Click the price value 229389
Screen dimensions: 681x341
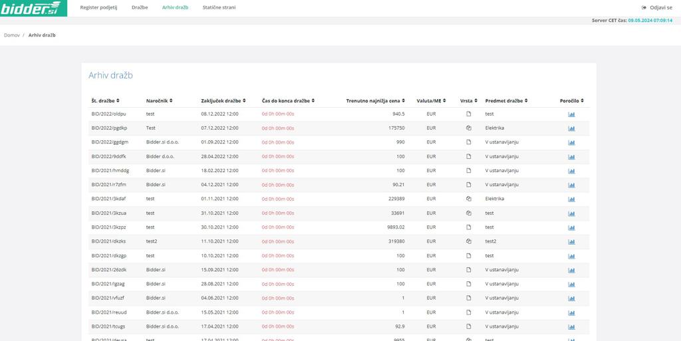[x=396, y=199]
